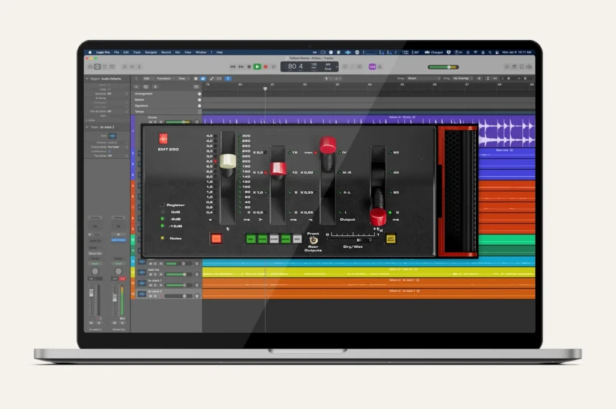Open the Navigate menu

pos(151,52)
